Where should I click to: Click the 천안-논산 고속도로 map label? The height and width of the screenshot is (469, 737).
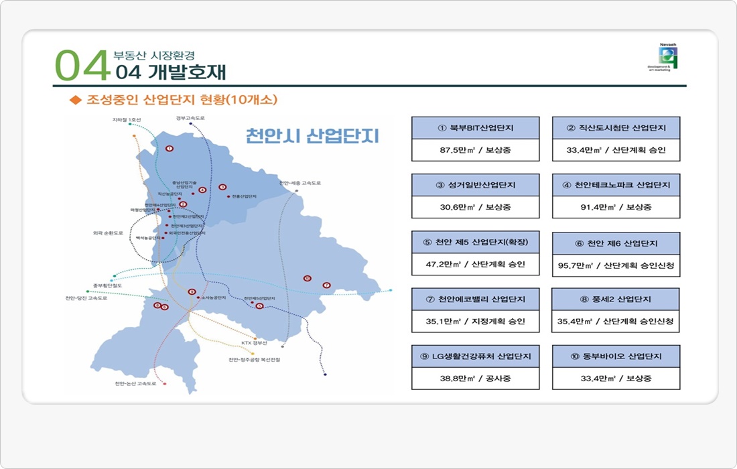(x=135, y=383)
